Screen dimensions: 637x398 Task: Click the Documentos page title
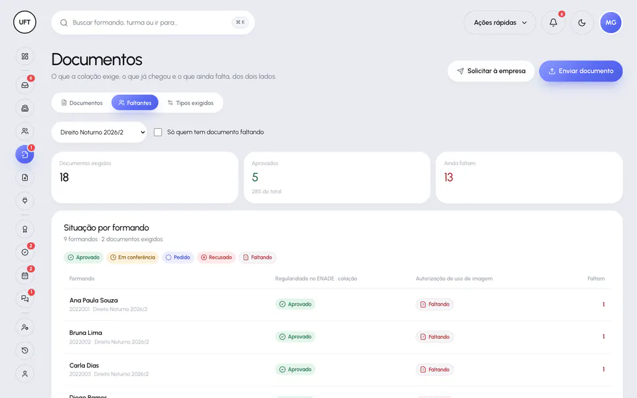[x=97, y=60]
